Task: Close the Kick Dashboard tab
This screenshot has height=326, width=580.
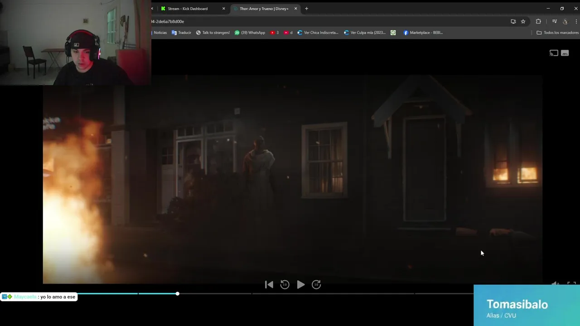Action: coord(223,9)
